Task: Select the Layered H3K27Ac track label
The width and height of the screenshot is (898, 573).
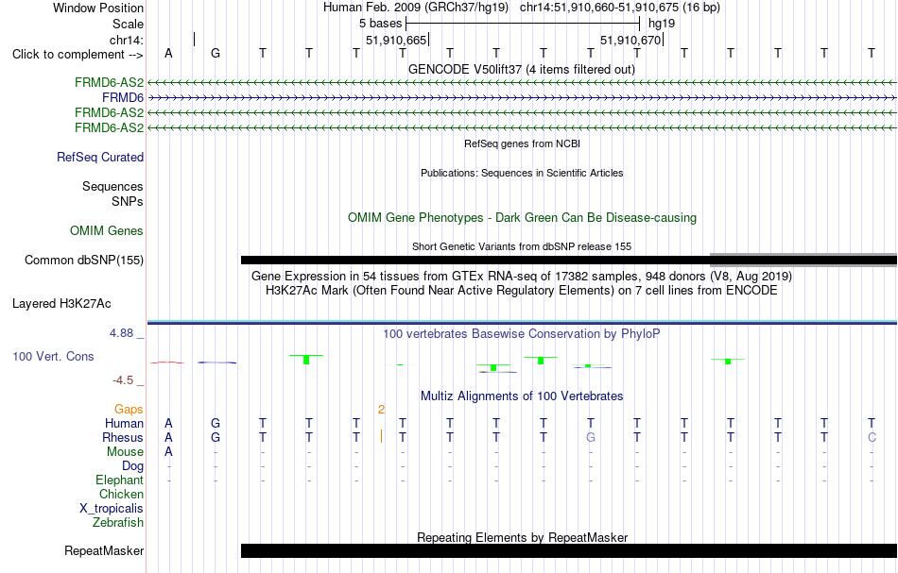Action: (61, 304)
